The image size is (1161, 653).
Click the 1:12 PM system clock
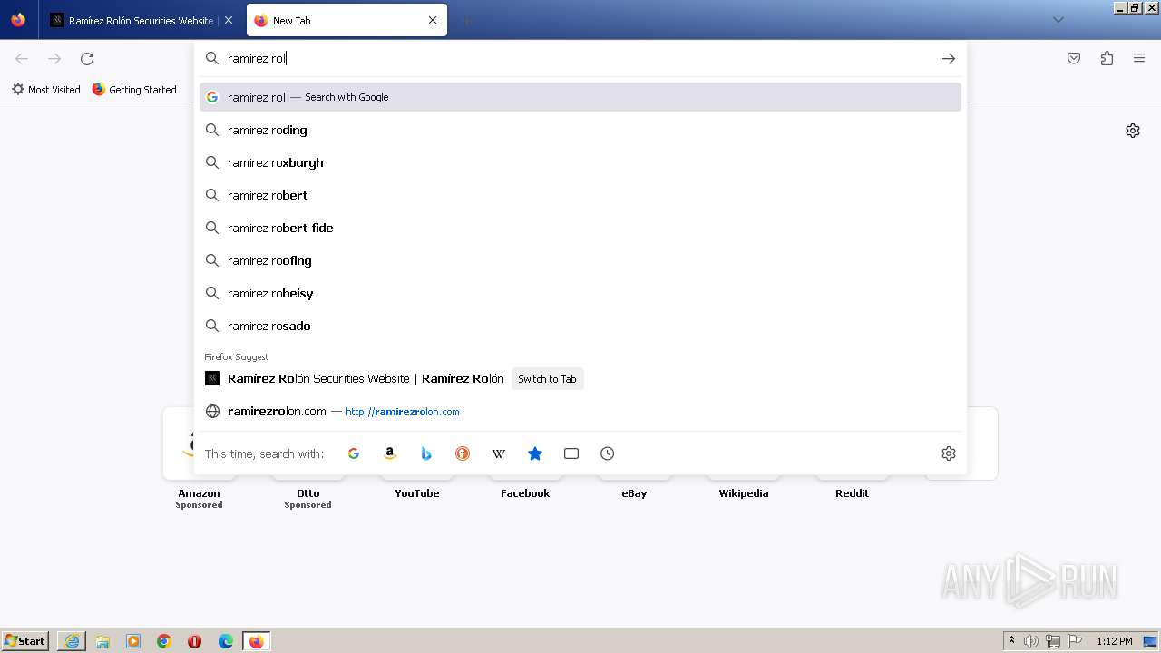1114,641
